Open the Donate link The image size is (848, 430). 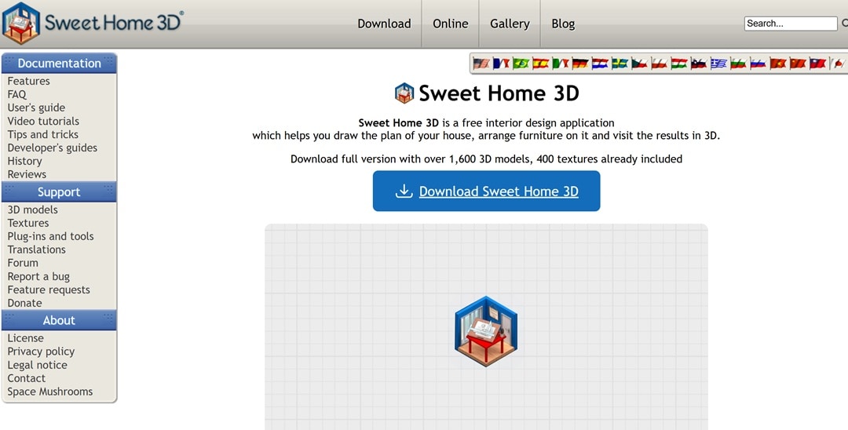pos(24,303)
